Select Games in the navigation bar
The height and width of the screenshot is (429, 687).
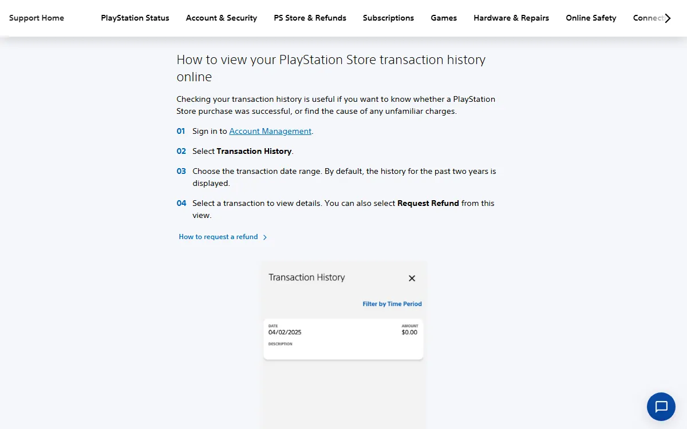pyautogui.click(x=444, y=18)
